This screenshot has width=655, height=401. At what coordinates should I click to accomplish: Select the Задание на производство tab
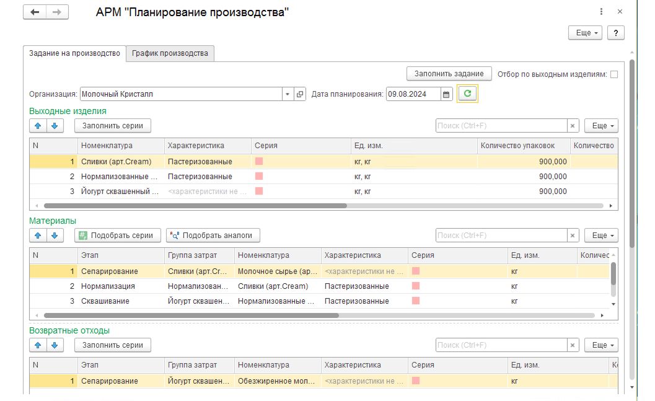pyautogui.click(x=74, y=53)
